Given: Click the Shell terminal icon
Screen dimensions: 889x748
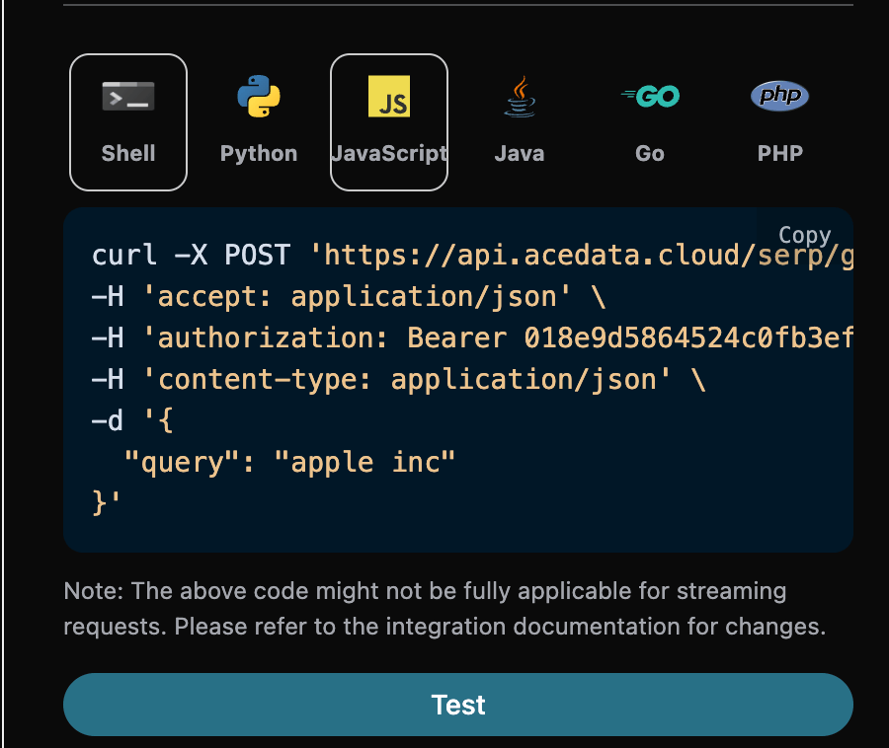Looking at the screenshot, I should pyautogui.click(x=128, y=98).
